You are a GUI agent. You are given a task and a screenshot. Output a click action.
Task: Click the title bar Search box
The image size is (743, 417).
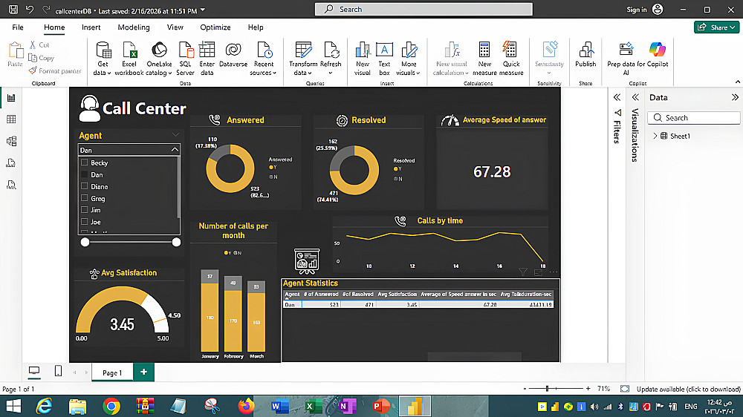click(424, 9)
